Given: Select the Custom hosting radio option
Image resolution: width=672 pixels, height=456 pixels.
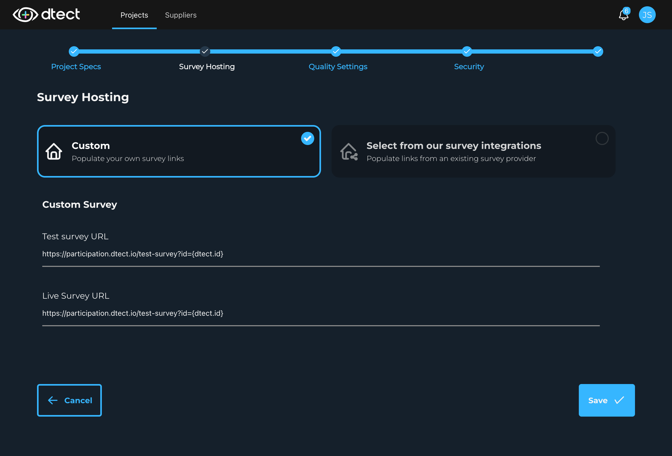Looking at the screenshot, I should point(308,139).
